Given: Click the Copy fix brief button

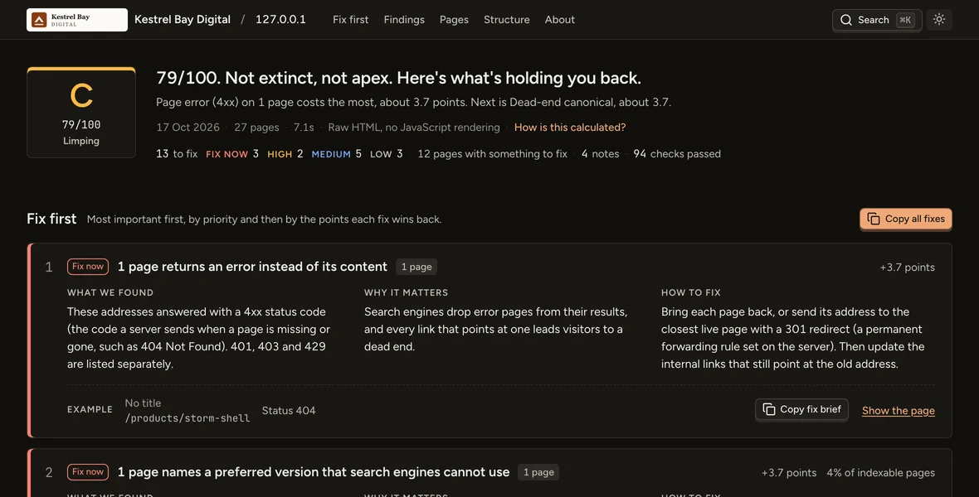Looking at the screenshot, I should point(801,410).
